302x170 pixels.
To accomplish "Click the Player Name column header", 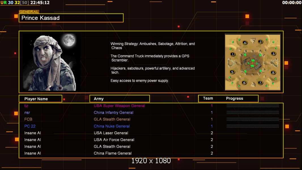I will (x=40, y=99).
